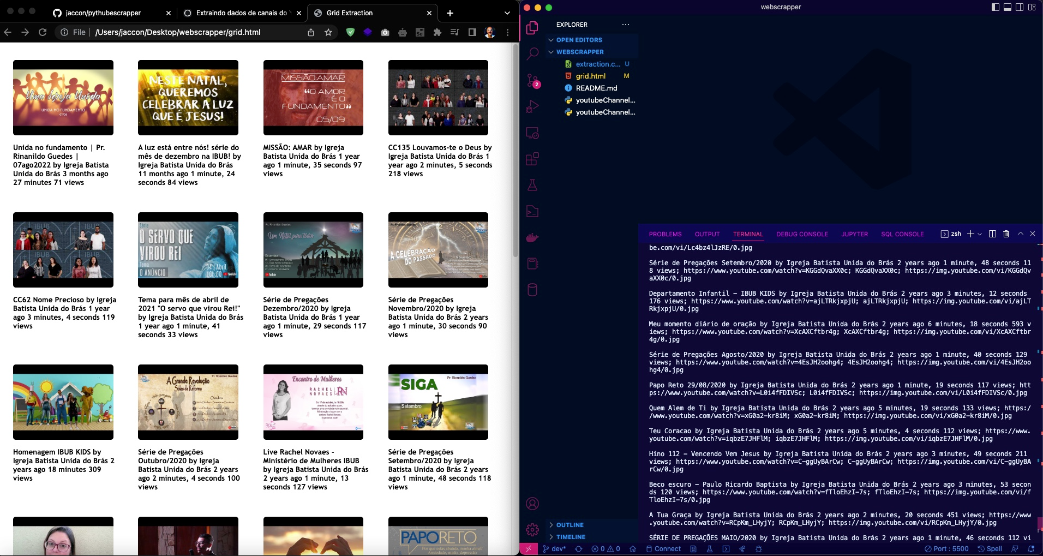The height and width of the screenshot is (556, 1043).
Task: Click Port : 5500 live server button
Action: tap(946, 549)
